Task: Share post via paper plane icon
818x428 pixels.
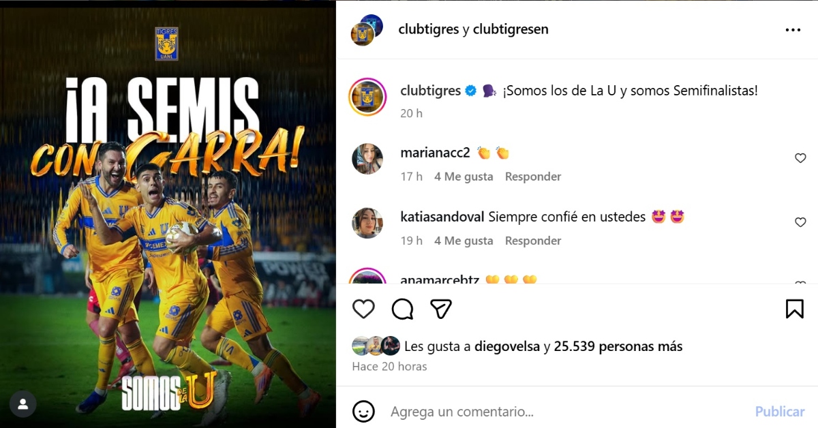Action: pos(442,309)
